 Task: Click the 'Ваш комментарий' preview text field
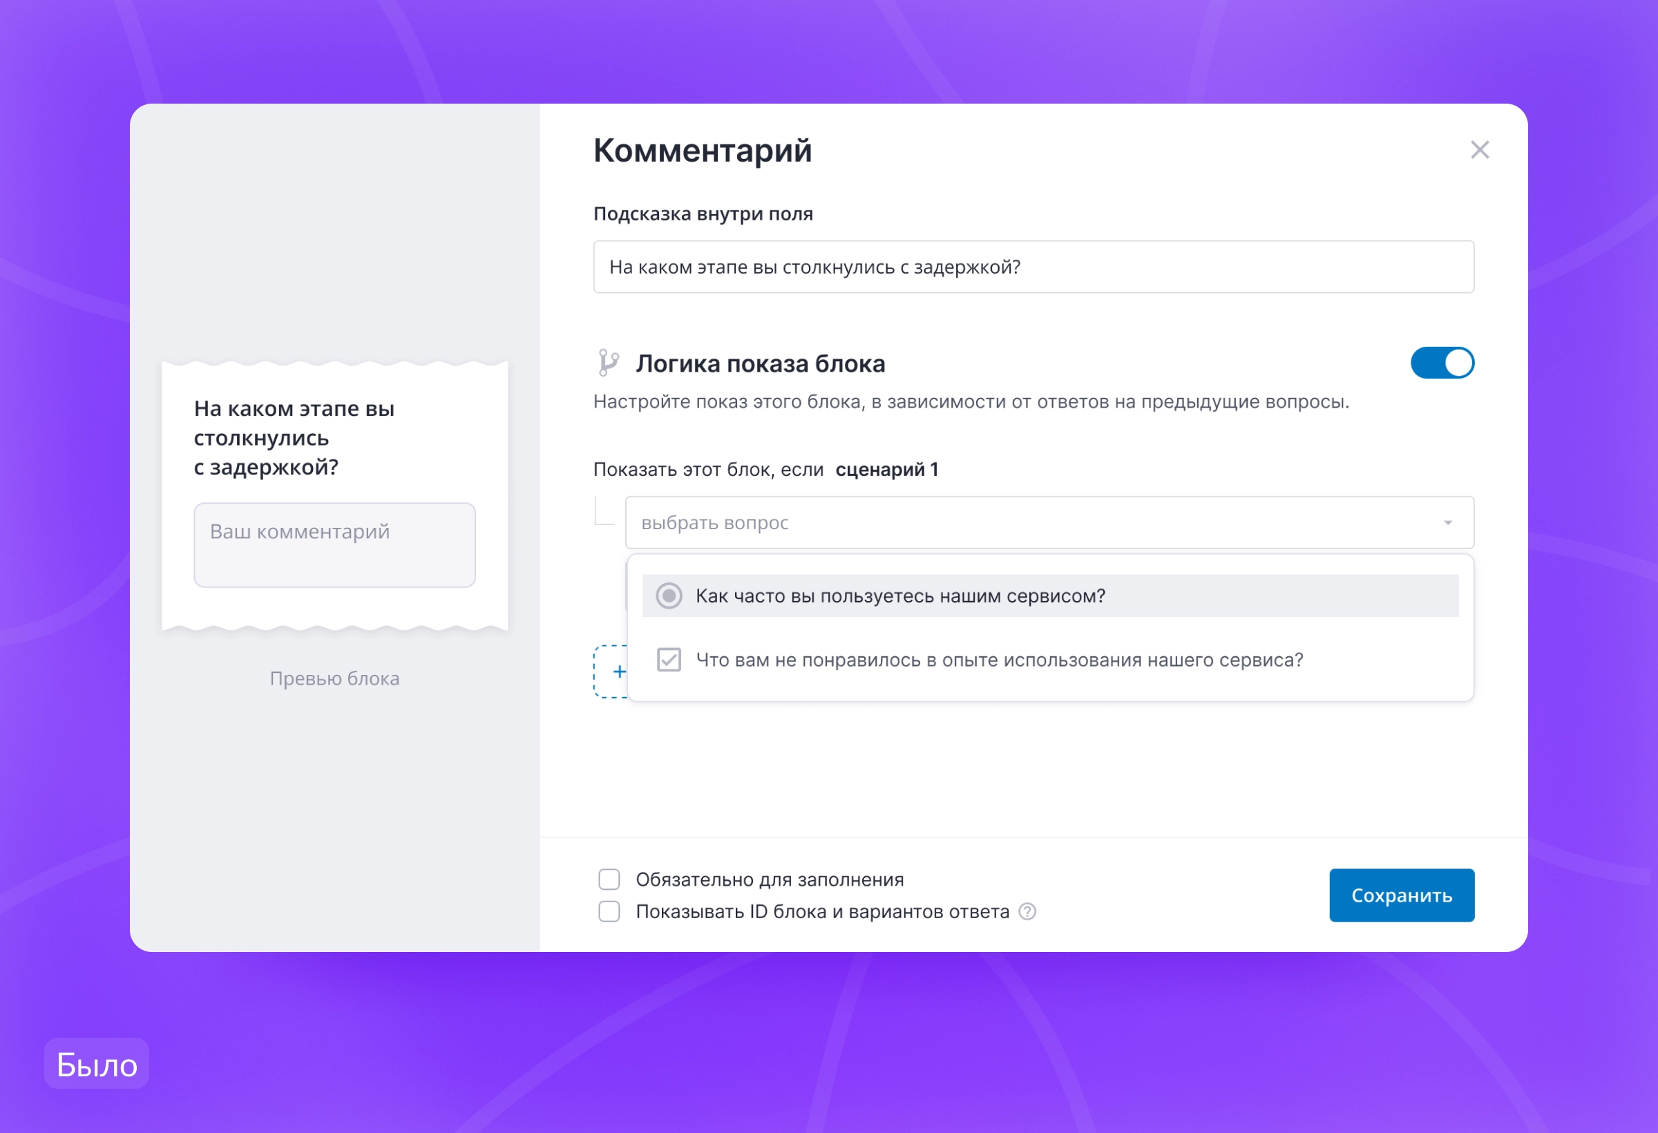click(334, 544)
